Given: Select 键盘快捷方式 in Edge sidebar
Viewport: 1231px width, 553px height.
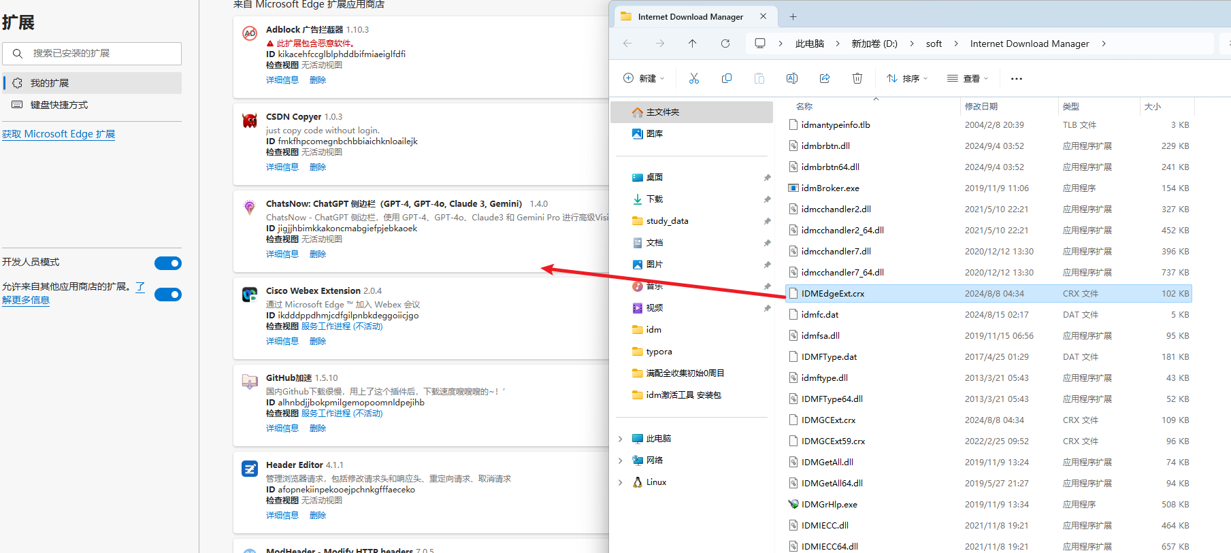Looking at the screenshot, I should tap(92, 105).
